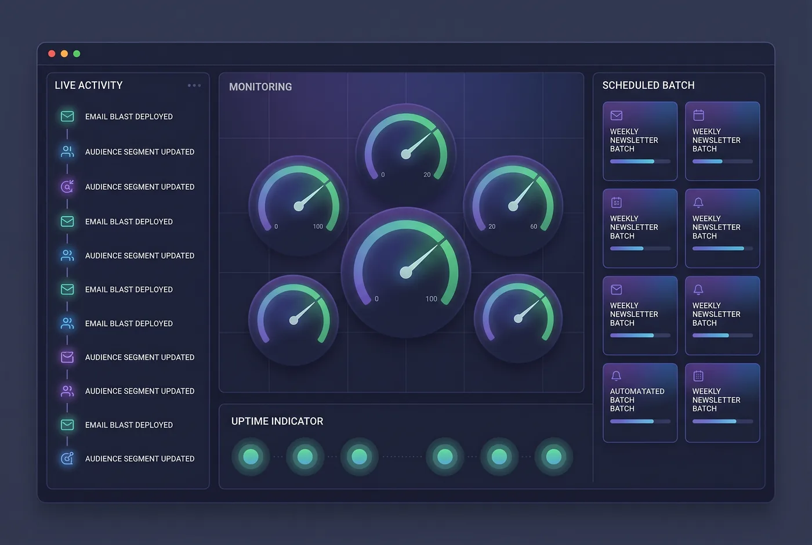
Task: Click the checklist calendar icon in Scheduled Batch
Action: point(617,202)
